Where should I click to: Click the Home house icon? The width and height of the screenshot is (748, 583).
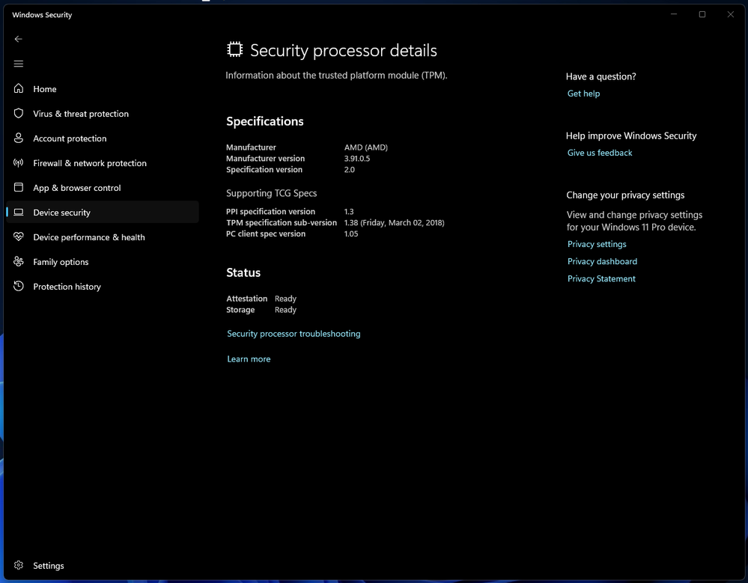(x=19, y=89)
